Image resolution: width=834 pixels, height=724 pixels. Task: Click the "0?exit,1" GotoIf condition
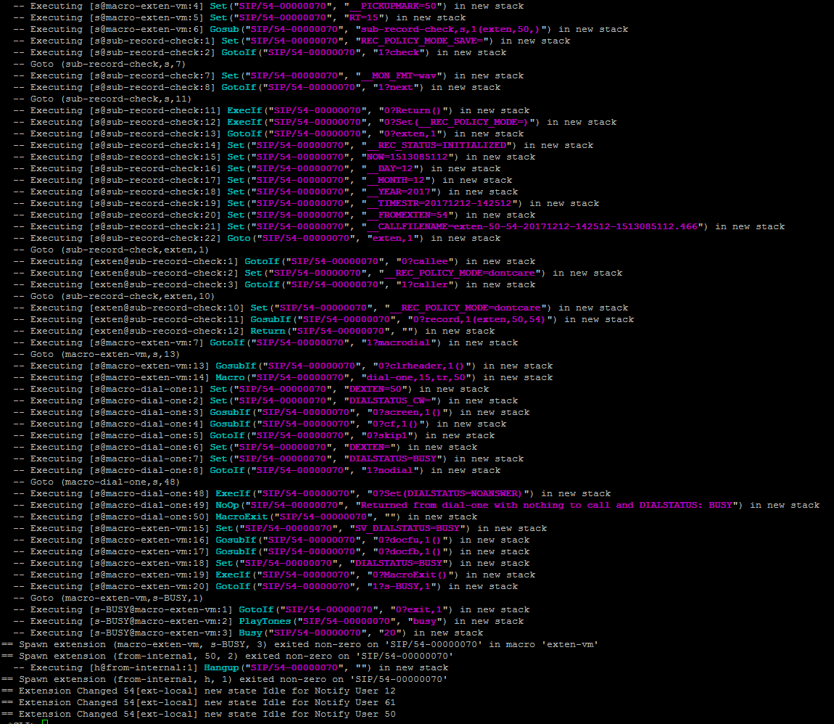[x=418, y=610]
